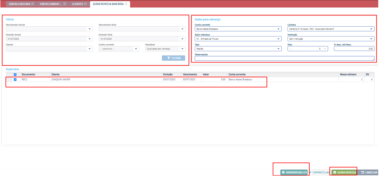Viewport: 380px width, 177px height.
Task: Toggle select-all checkbox in Duplicatas header
Action: (x=15, y=74)
